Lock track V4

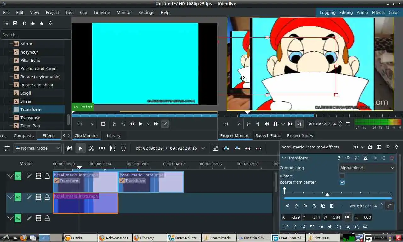[47, 197]
